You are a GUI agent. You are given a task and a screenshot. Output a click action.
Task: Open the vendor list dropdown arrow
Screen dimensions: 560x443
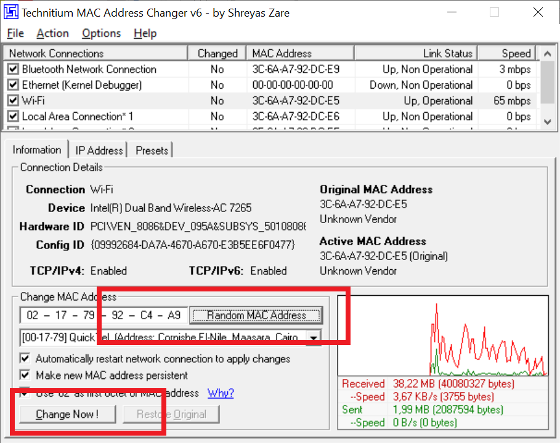click(x=314, y=338)
